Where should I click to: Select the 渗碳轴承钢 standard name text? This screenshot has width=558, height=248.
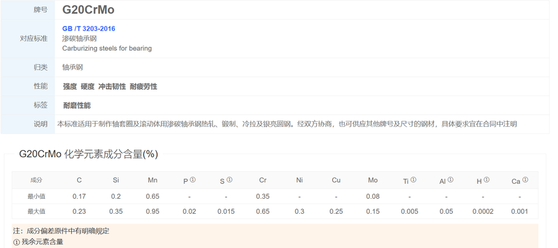point(79,38)
